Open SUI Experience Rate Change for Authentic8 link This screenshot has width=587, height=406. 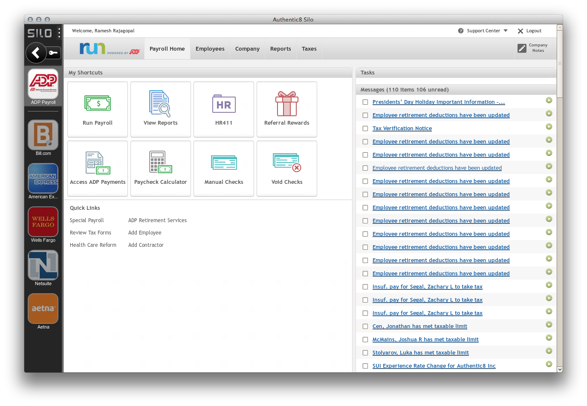tap(434, 366)
